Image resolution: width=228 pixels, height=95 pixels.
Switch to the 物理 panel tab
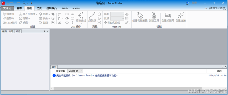click(x=11, y=31)
